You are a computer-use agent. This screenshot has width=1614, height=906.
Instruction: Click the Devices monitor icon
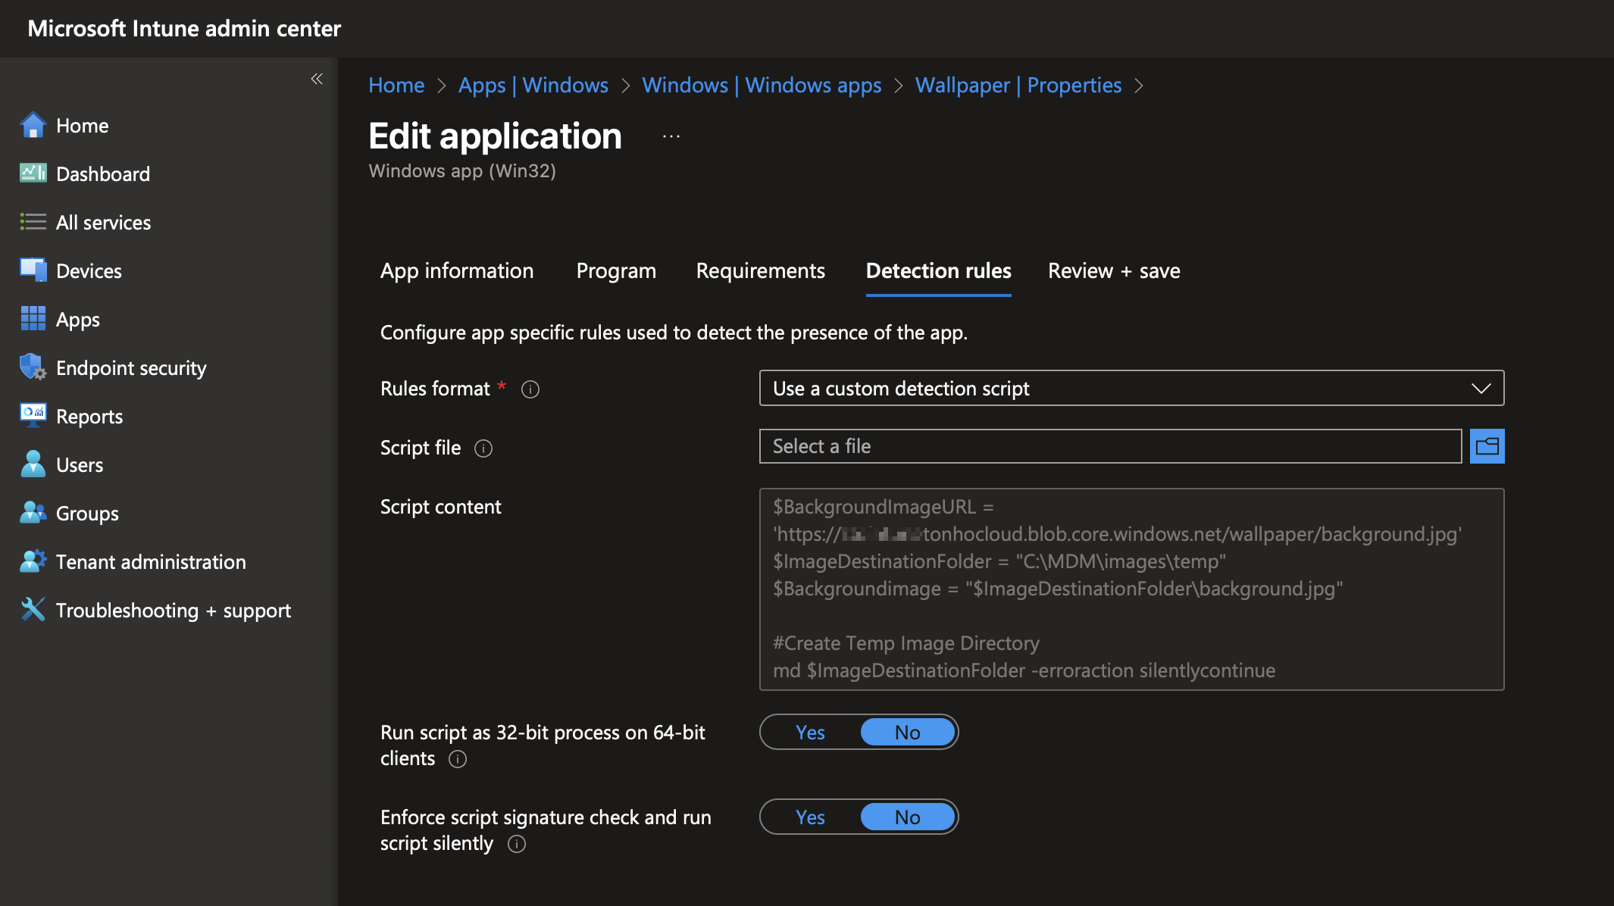[x=33, y=270]
